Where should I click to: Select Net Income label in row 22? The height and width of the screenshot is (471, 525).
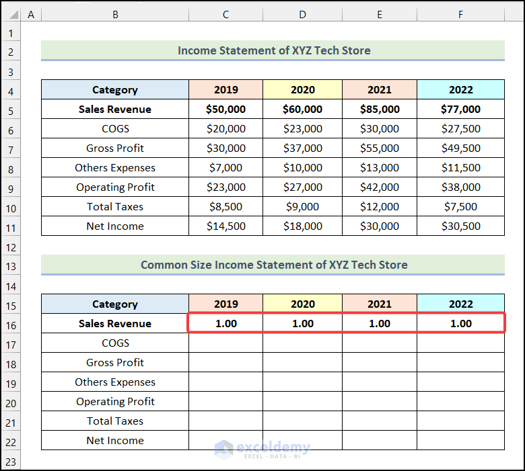coord(115,440)
